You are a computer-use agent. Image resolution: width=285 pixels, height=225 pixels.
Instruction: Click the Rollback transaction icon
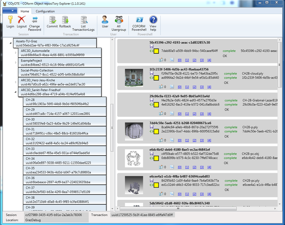pyautogui.click(x=65, y=20)
